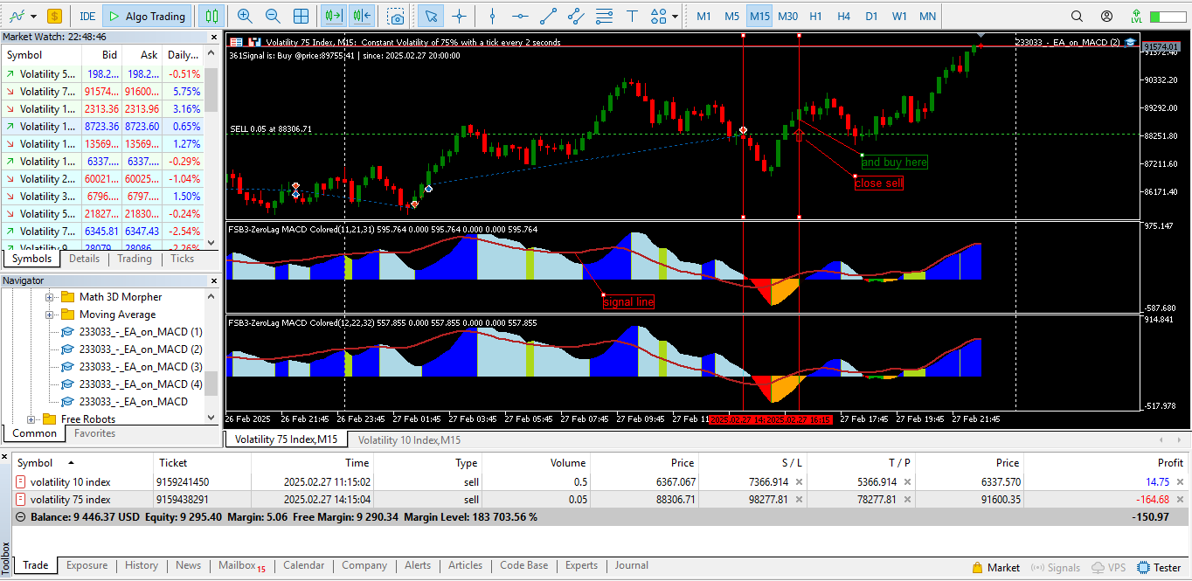Screen dimensions: 1192x581
Task: Select the trendline drawing tool
Action: (548, 16)
